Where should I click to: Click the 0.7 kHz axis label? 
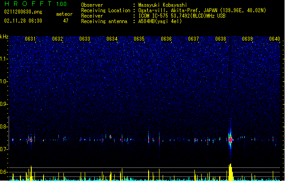point(4,149)
